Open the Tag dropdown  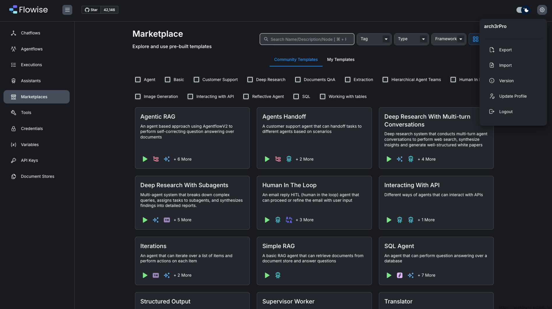374,39
